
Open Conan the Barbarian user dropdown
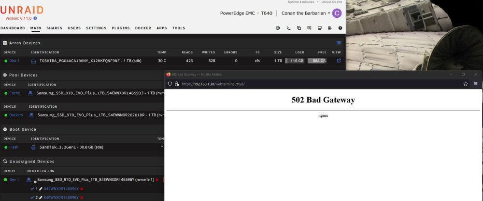pyautogui.click(x=306, y=13)
